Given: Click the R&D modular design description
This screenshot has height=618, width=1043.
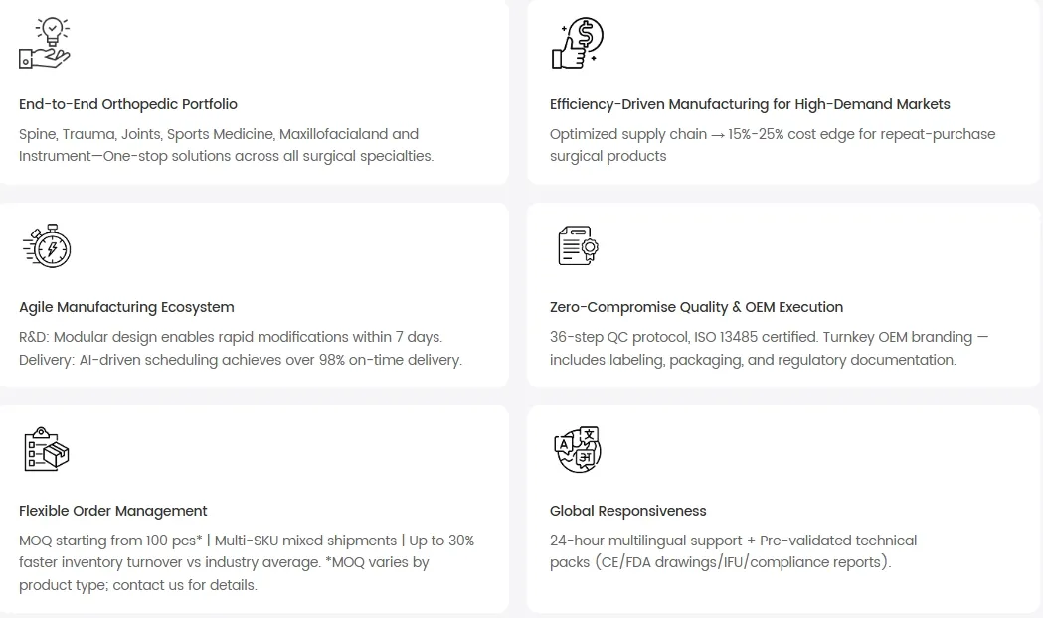Looking at the screenshot, I should tap(231, 337).
